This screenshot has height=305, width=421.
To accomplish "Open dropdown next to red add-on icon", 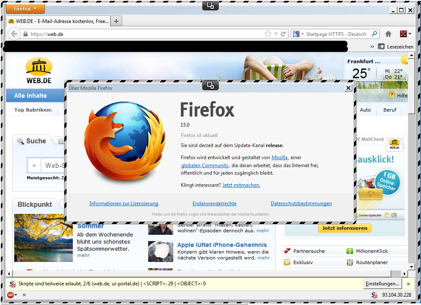I will (x=410, y=34).
